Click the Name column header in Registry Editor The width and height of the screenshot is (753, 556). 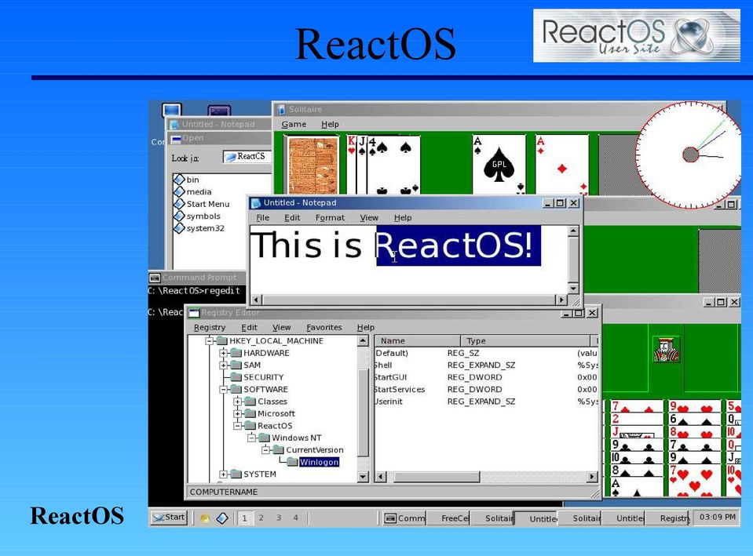pos(417,340)
